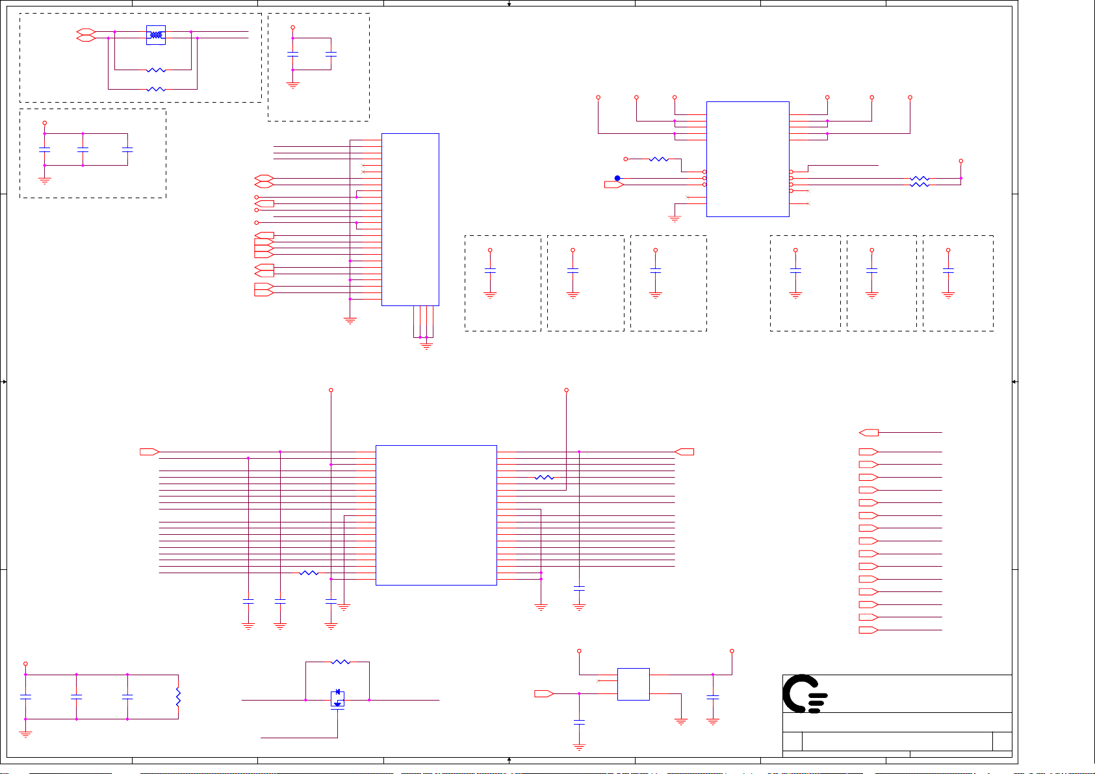The image size is (1095, 774).
Task: Select the port symbol under the blue dot
Action: pyautogui.click(x=614, y=185)
